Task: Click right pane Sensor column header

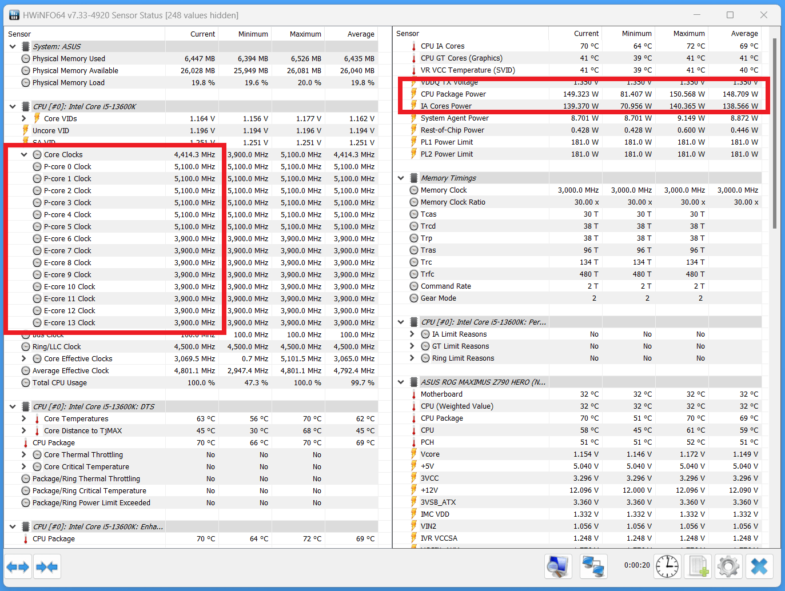Action: pos(471,34)
